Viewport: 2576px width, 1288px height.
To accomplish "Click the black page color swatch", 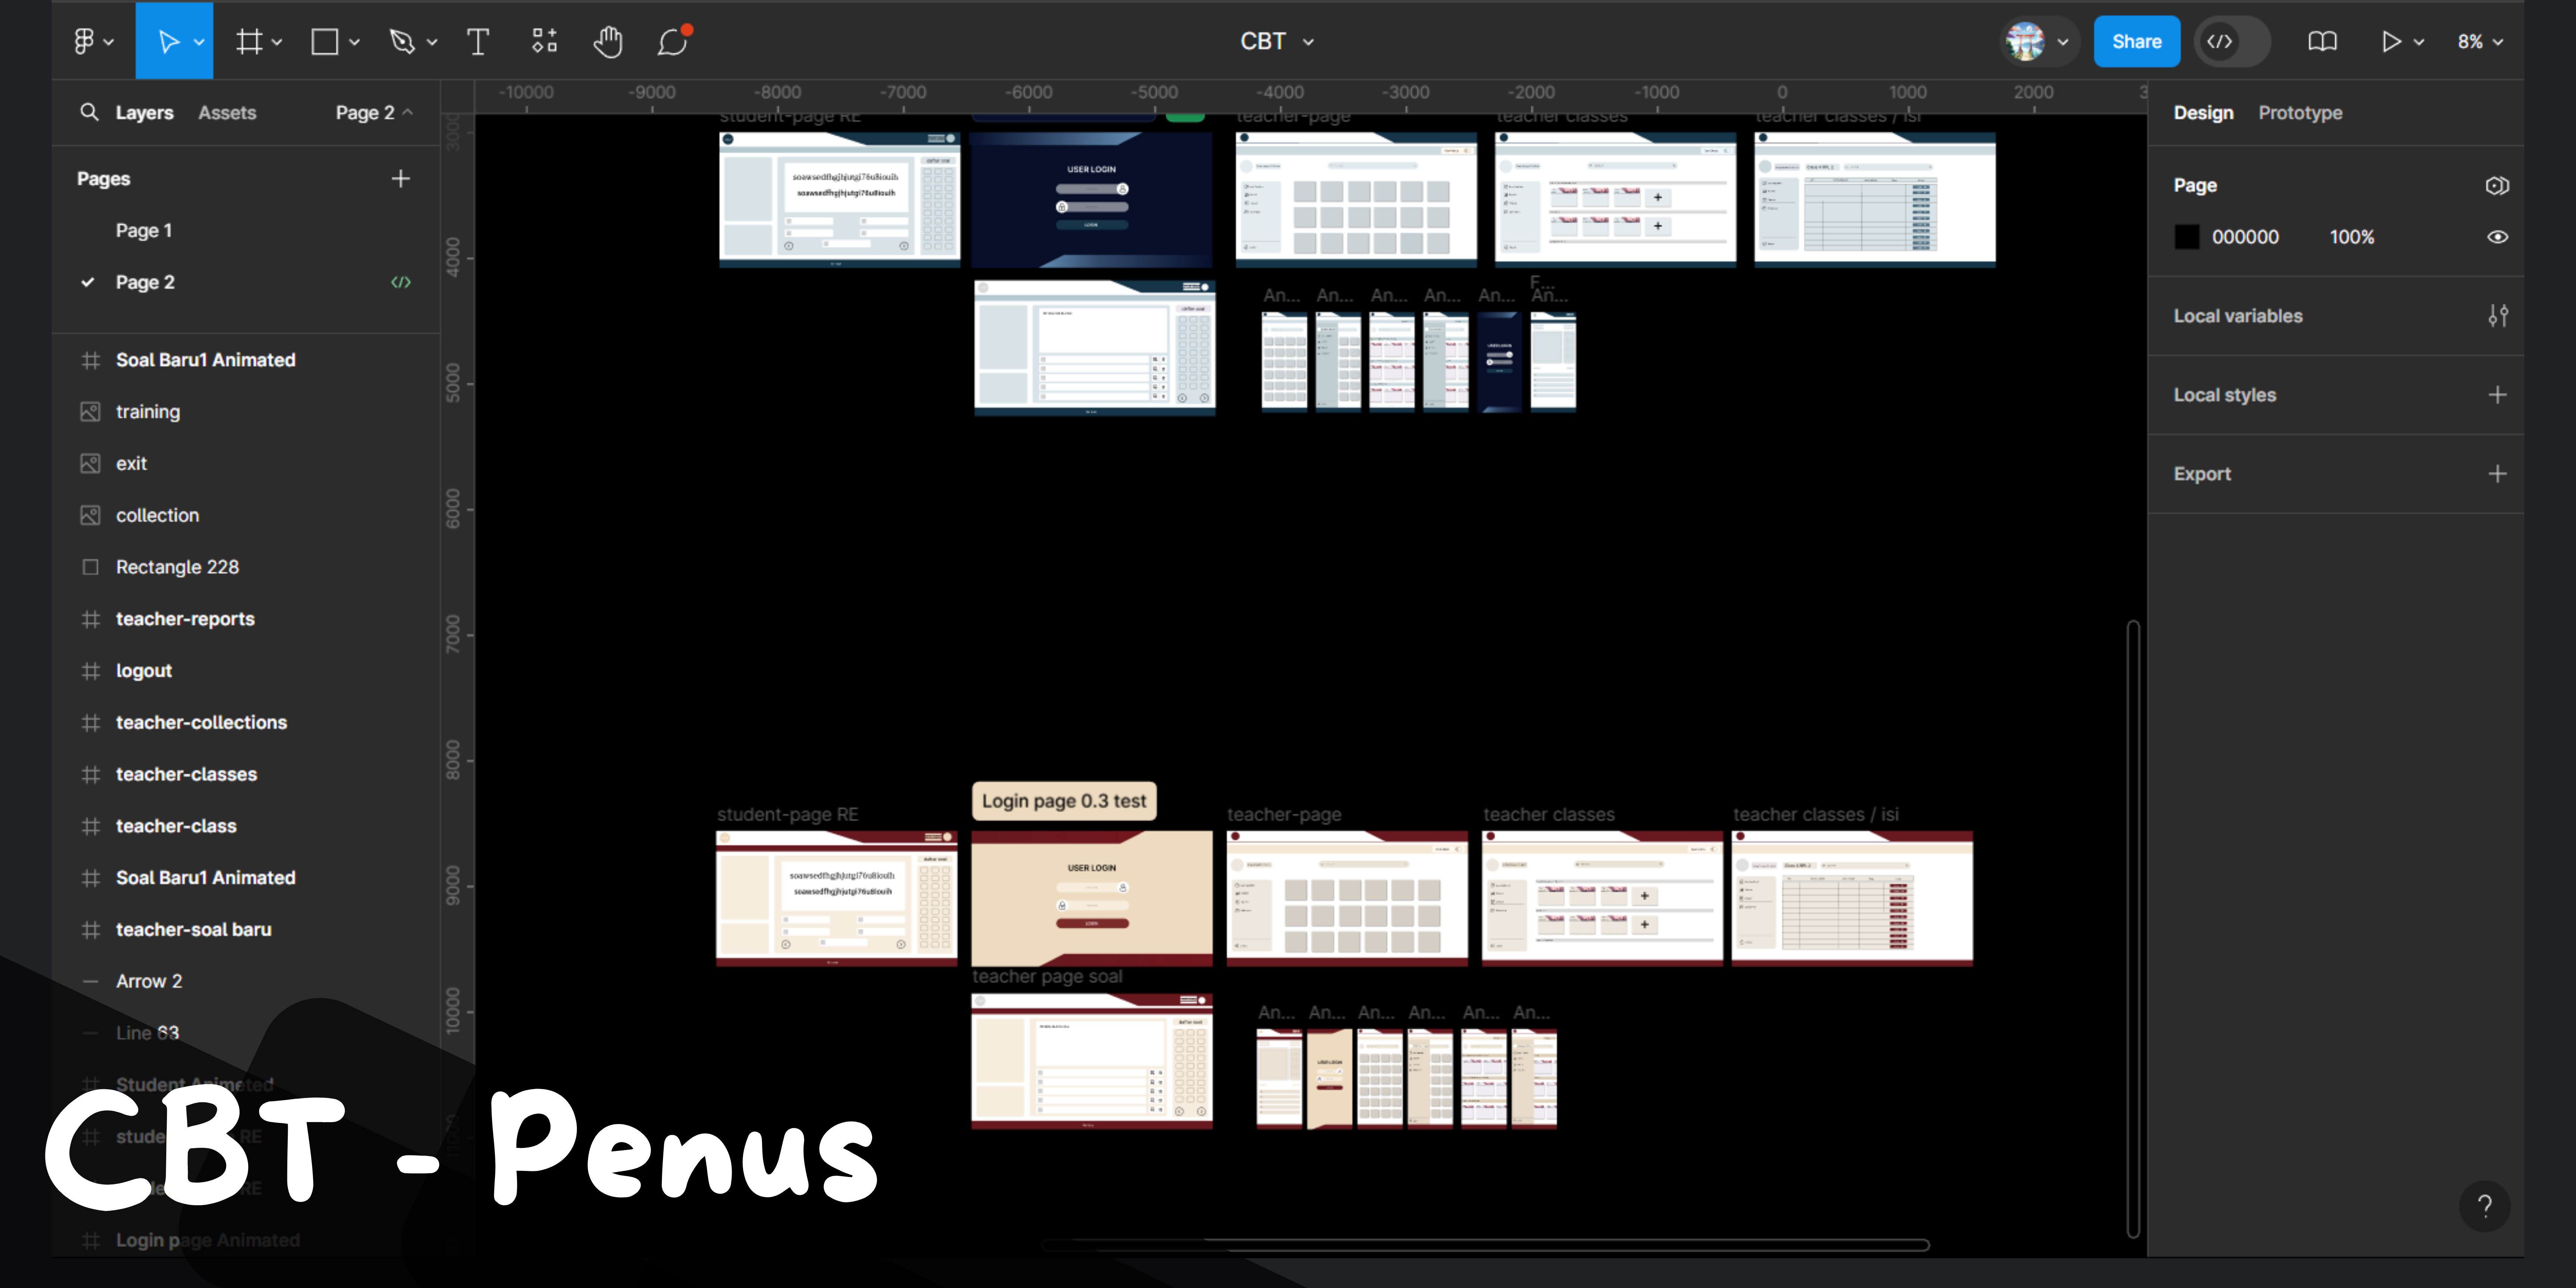I will [x=2187, y=237].
